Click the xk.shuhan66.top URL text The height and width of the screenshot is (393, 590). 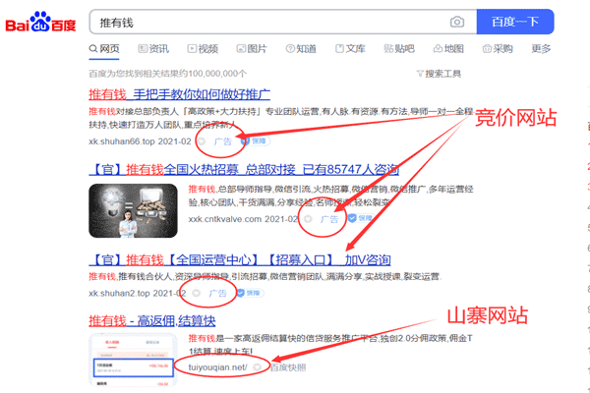[122, 141]
